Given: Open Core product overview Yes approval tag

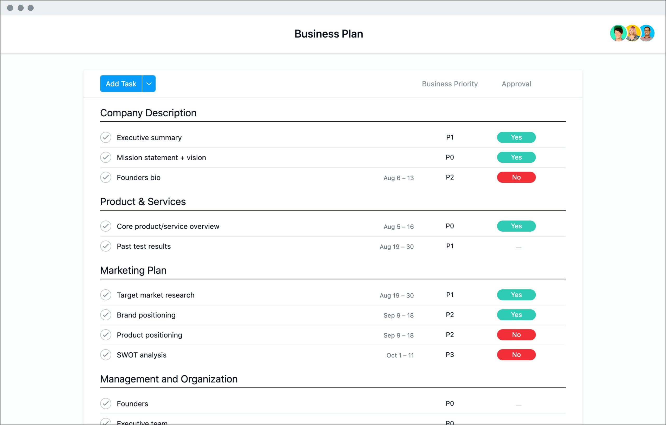Looking at the screenshot, I should pos(516,226).
